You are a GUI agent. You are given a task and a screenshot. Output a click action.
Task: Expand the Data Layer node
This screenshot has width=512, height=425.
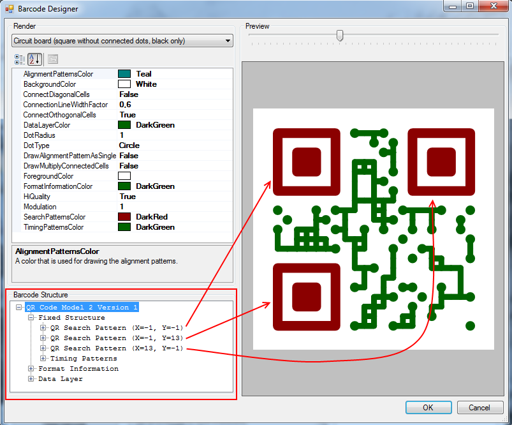tap(31, 378)
